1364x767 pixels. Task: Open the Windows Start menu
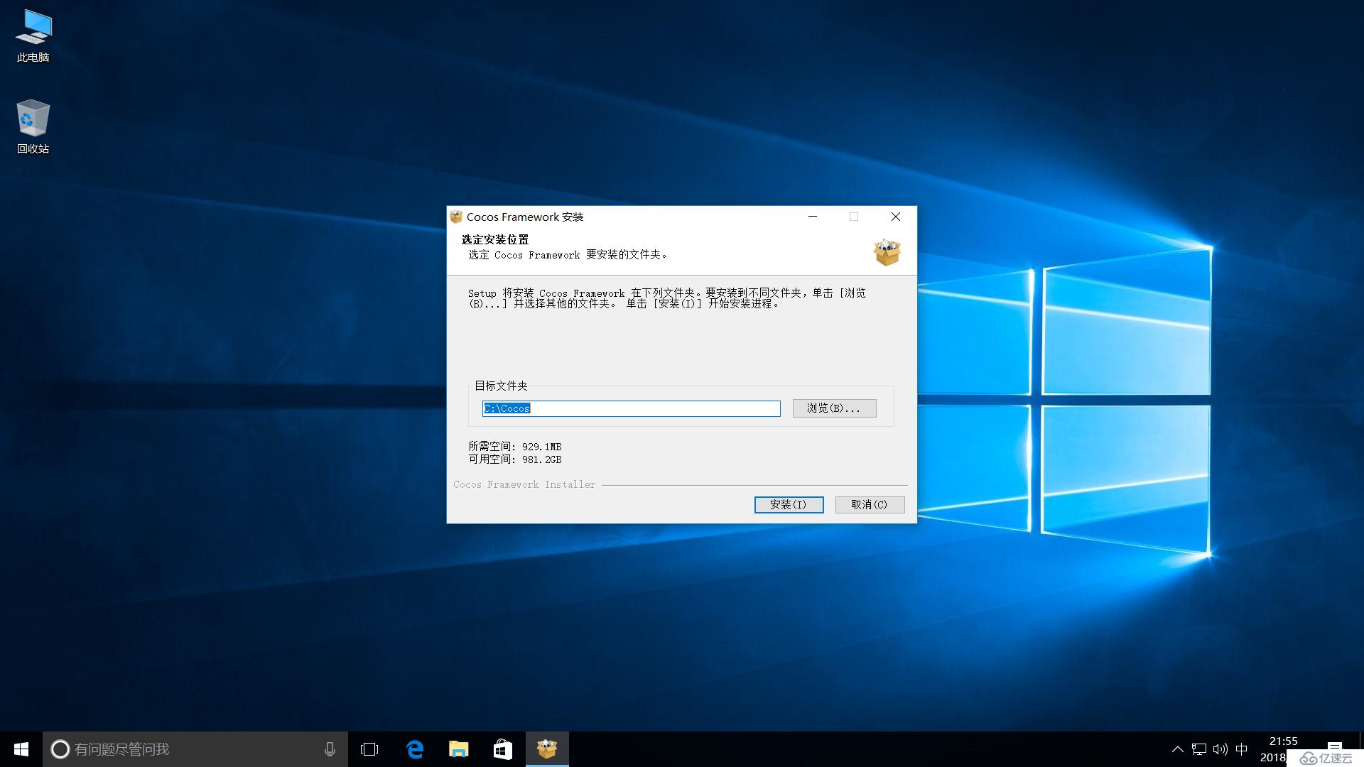(x=21, y=749)
